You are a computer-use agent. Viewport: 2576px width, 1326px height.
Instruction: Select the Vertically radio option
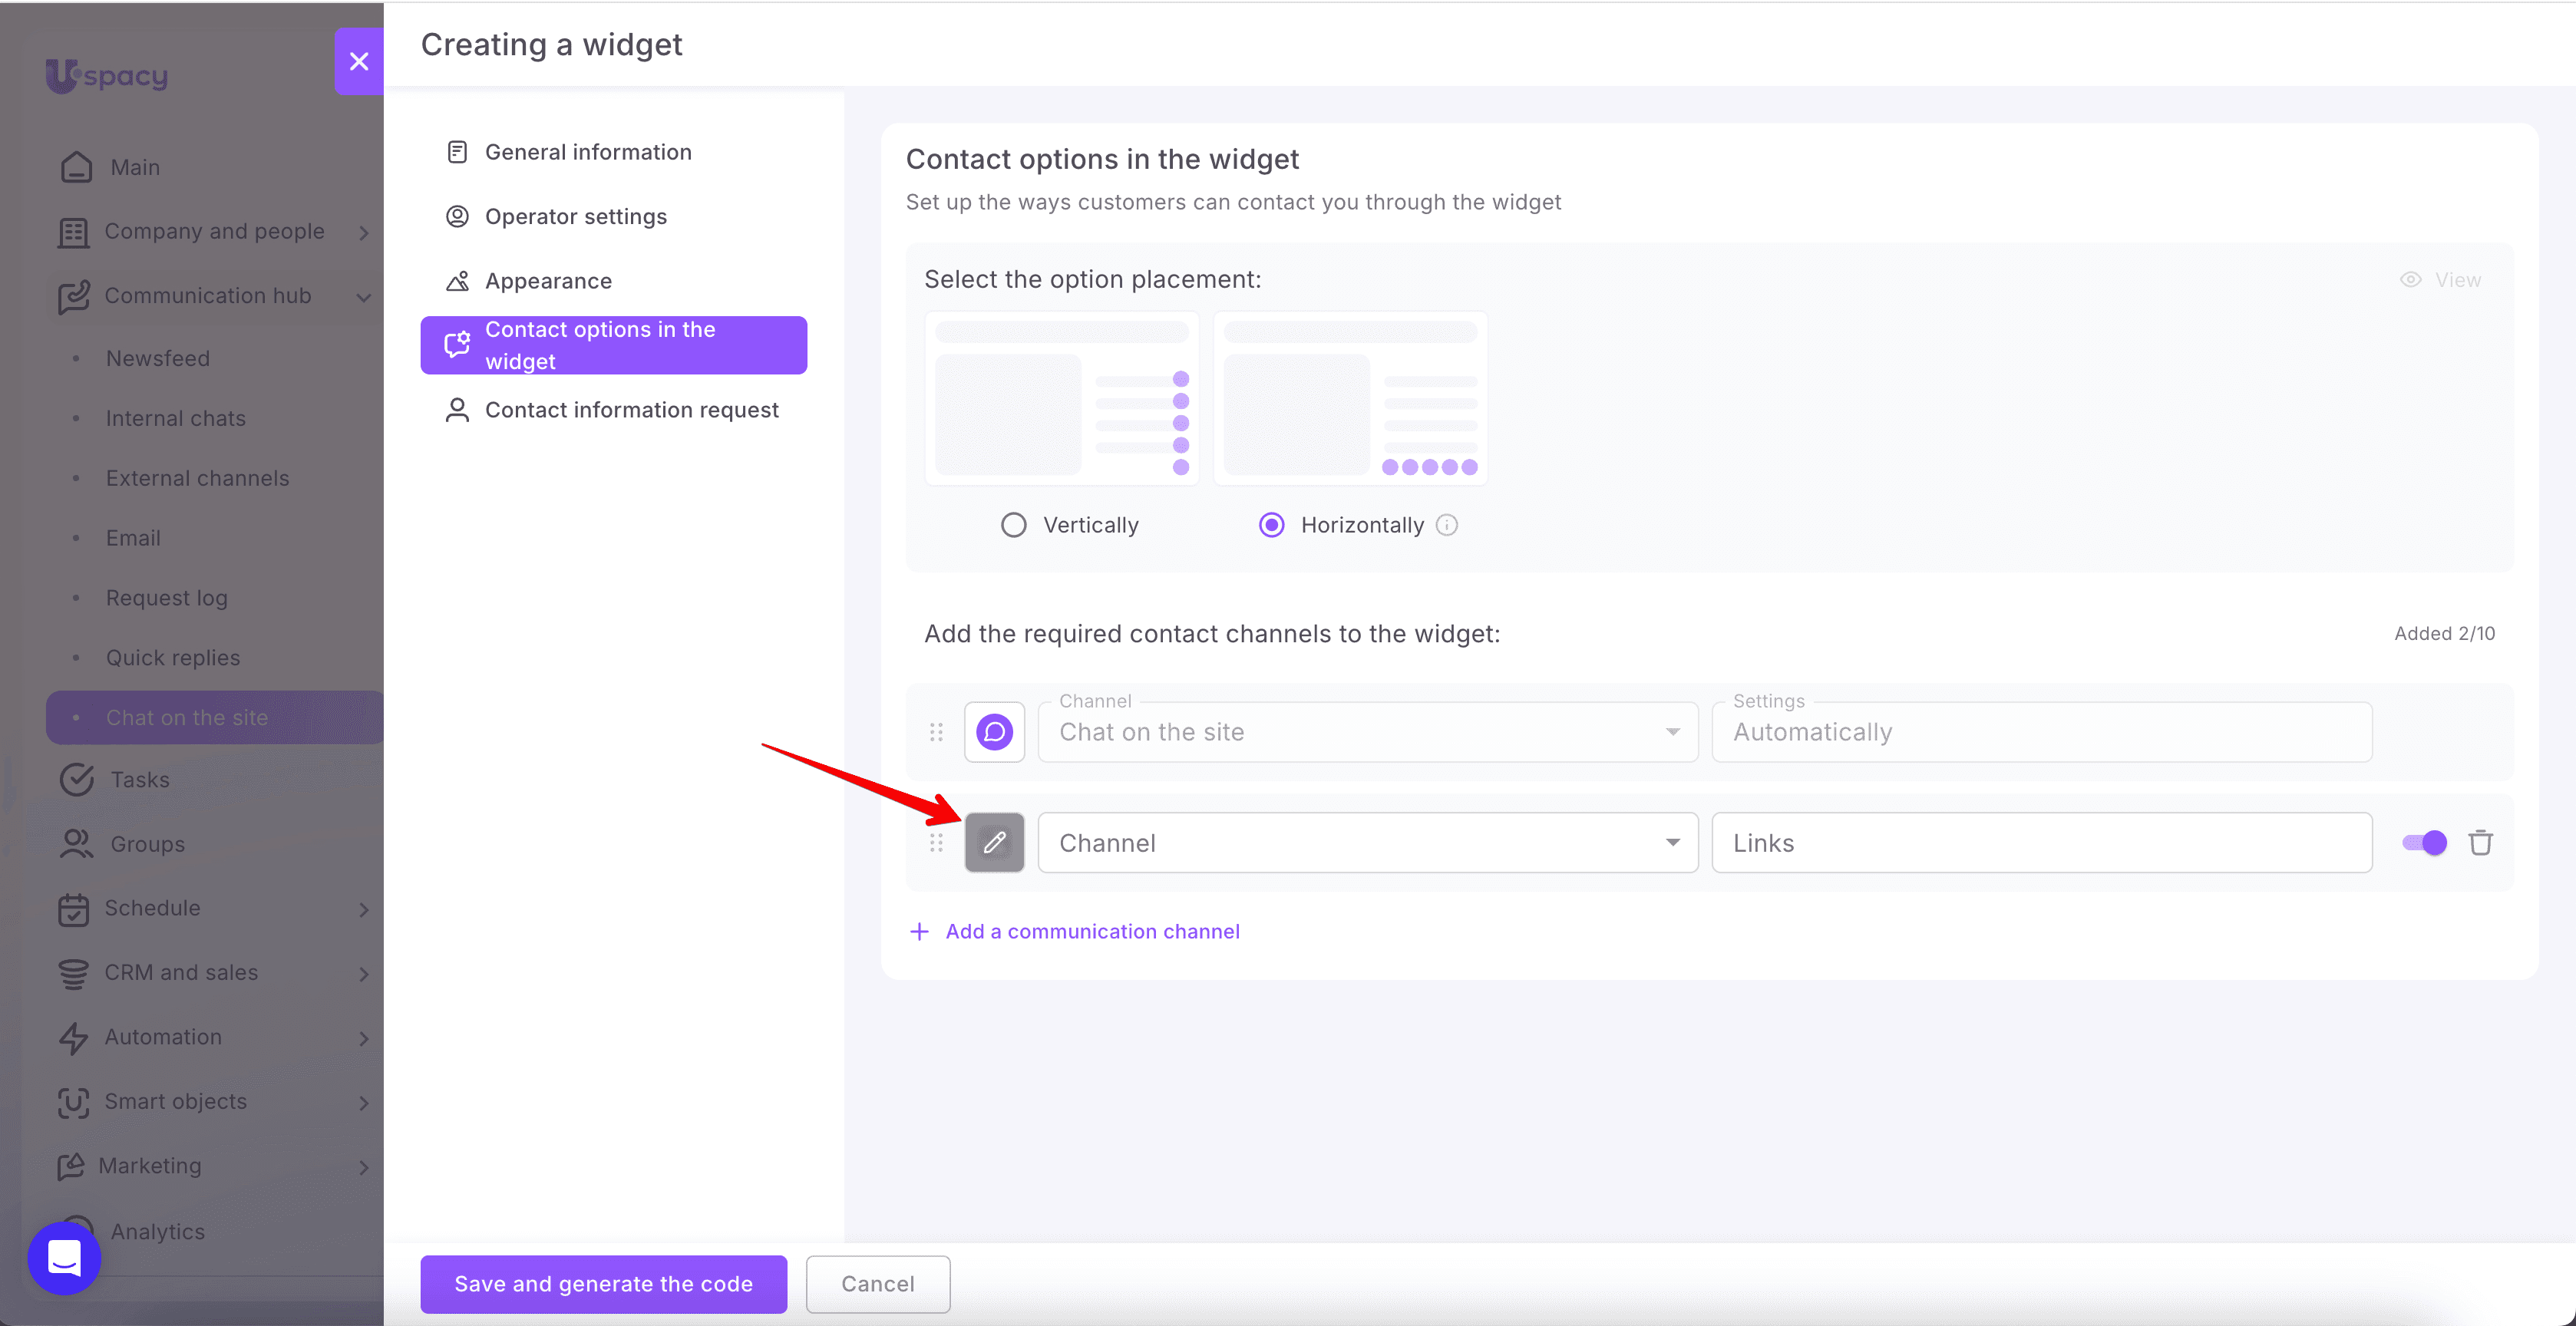click(x=1013, y=525)
